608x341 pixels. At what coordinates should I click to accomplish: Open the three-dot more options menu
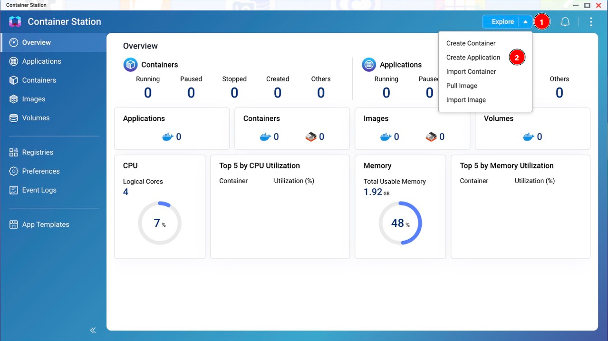(591, 22)
